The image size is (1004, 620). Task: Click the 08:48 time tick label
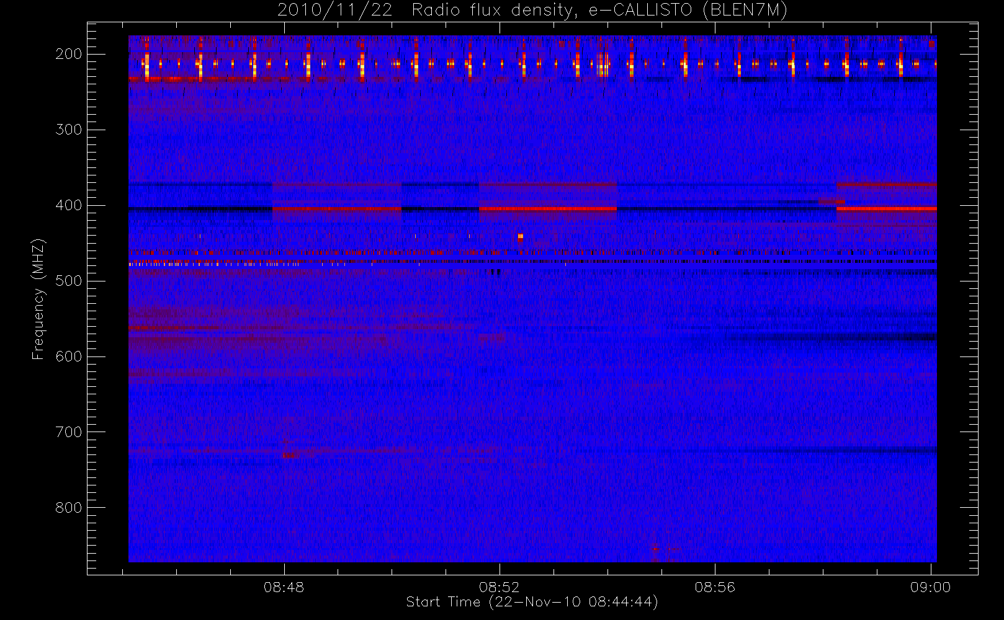284,587
